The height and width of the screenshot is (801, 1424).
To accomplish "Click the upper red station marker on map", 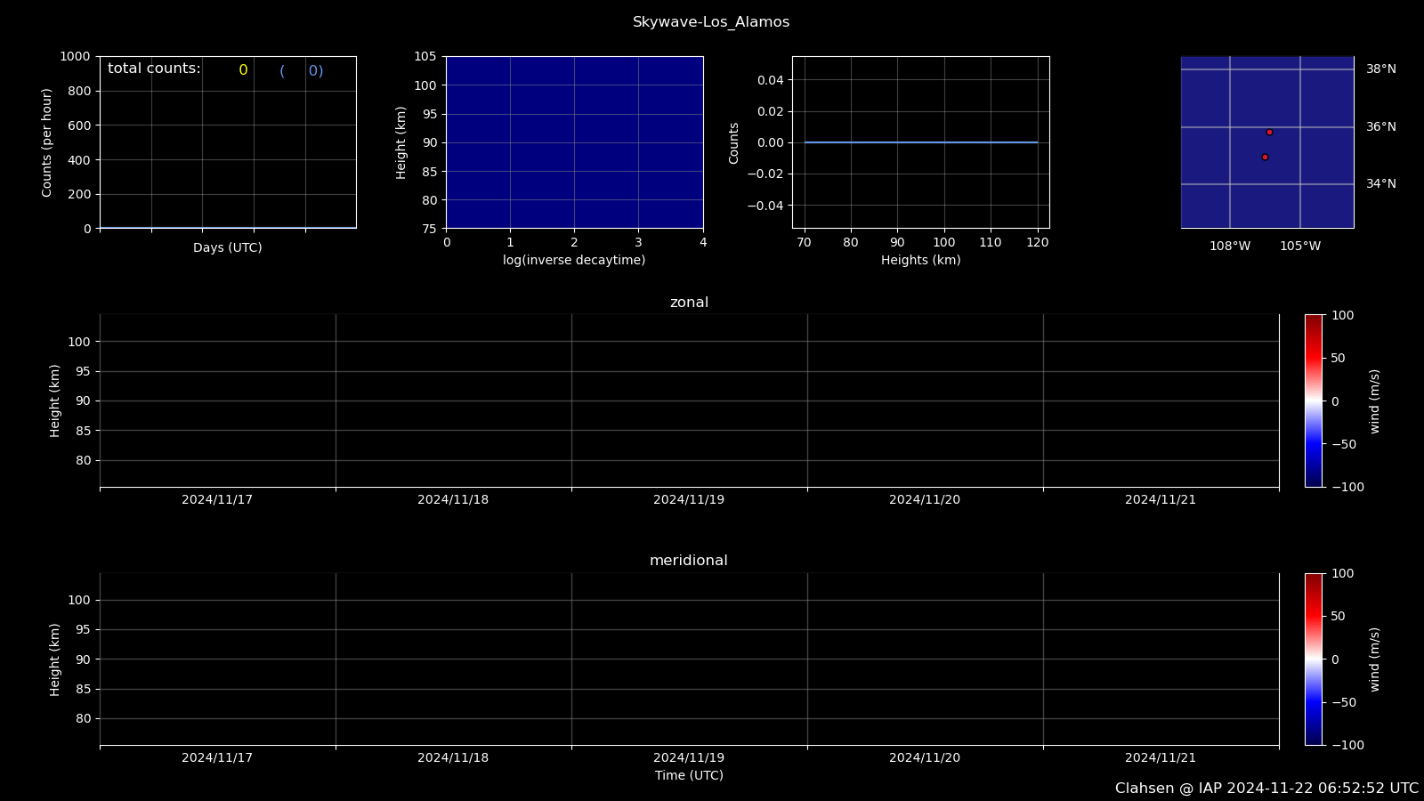I will pyautogui.click(x=1269, y=132).
